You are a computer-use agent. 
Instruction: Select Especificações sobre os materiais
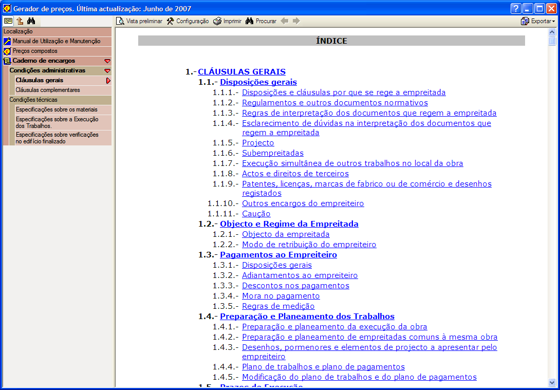click(x=63, y=109)
